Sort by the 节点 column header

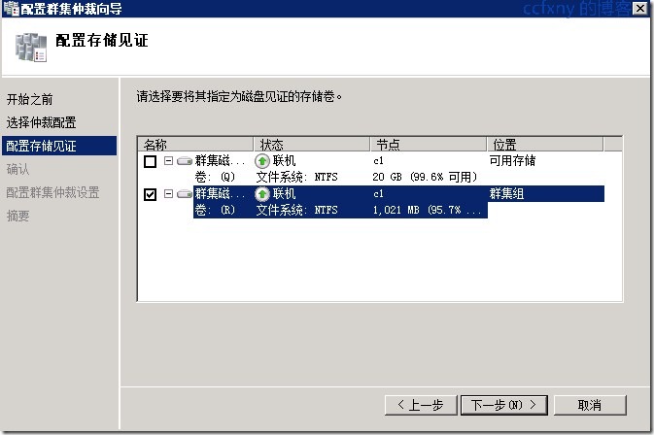pyautogui.click(x=429, y=144)
